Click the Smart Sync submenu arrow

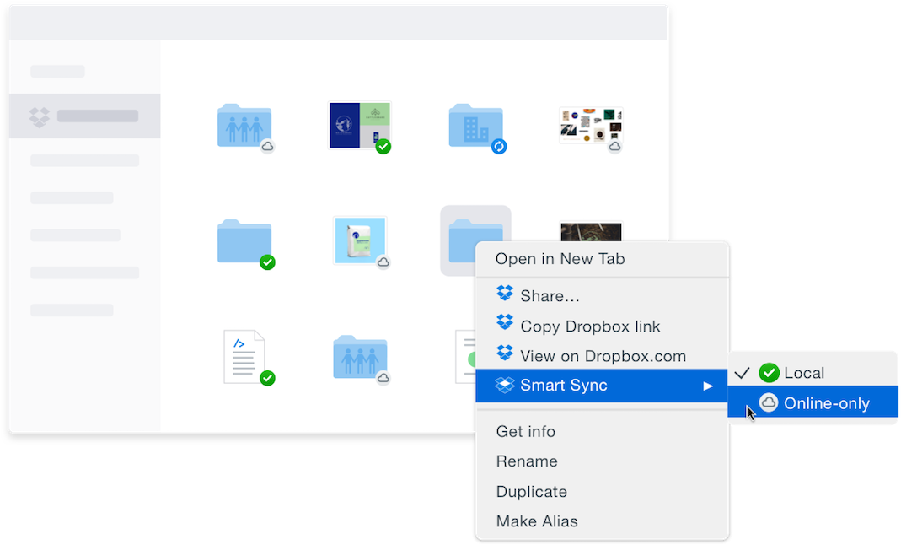tap(708, 386)
